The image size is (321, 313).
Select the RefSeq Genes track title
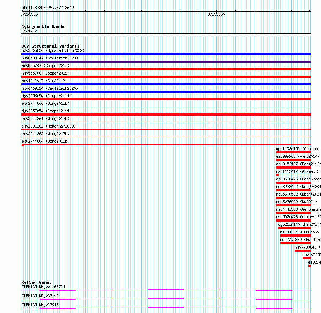click(x=37, y=282)
